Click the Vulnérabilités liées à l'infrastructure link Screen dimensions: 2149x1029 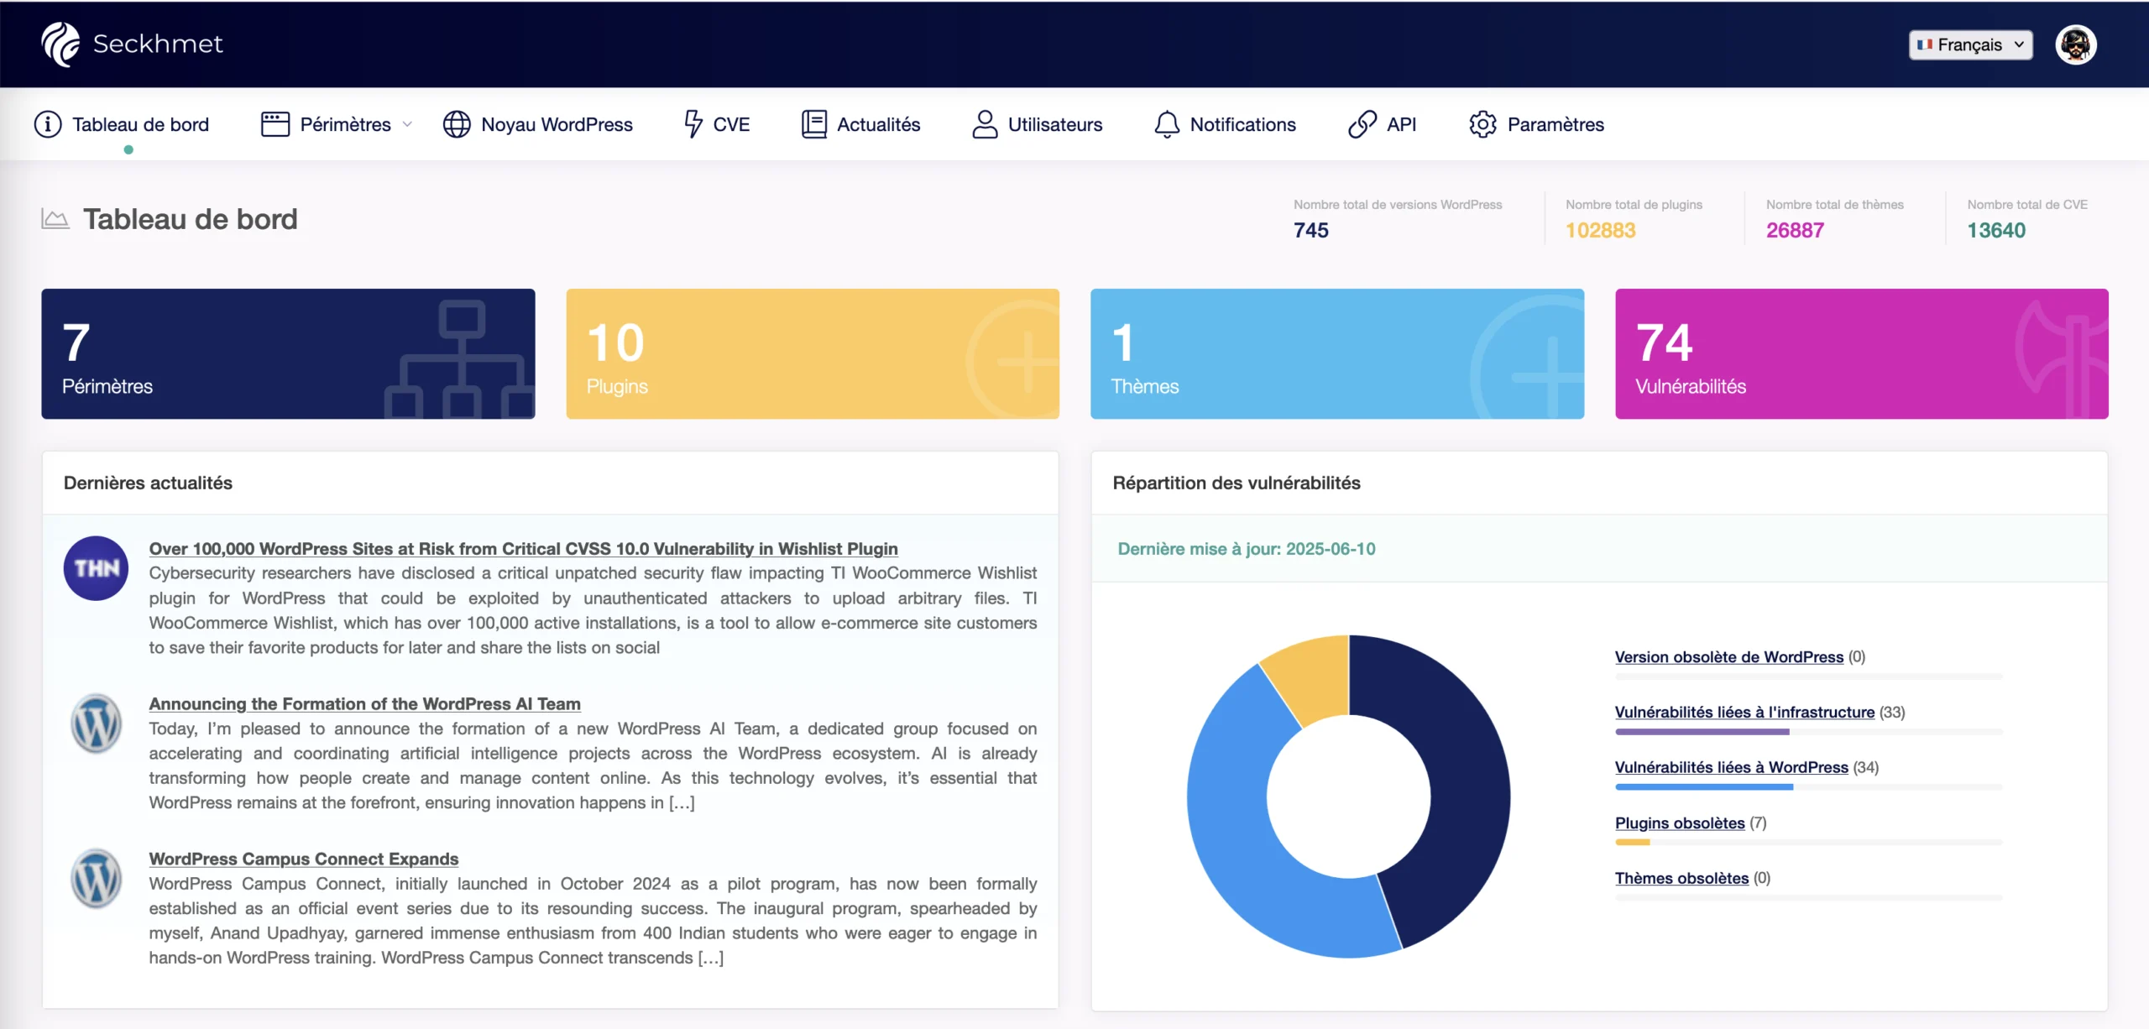1744,712
